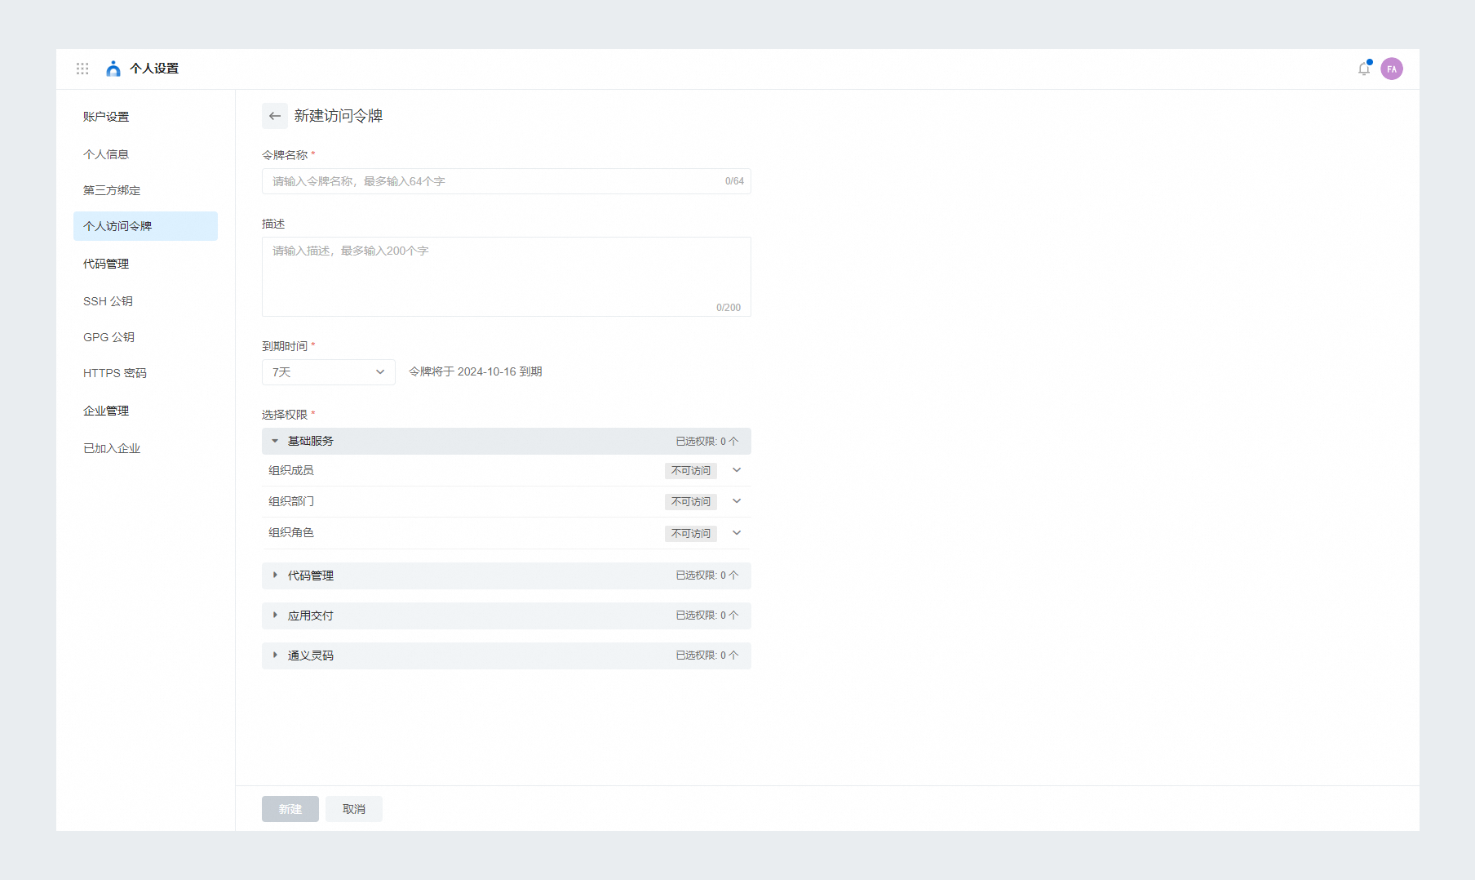The image size is (1475, 880).
Task: Focus the 描述 text area
Action: pyautogui.click(x=506, y=277)
